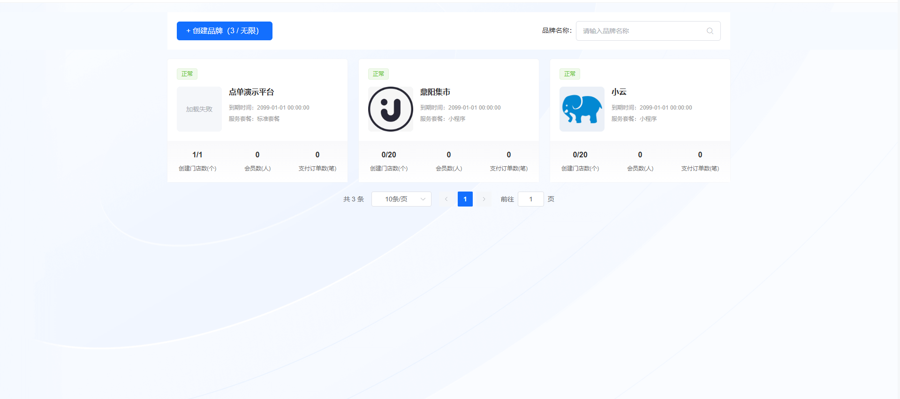Click 支付订单数(笔) label on 点单演示平台 card
Screen dimensions: 900x399
318,169
